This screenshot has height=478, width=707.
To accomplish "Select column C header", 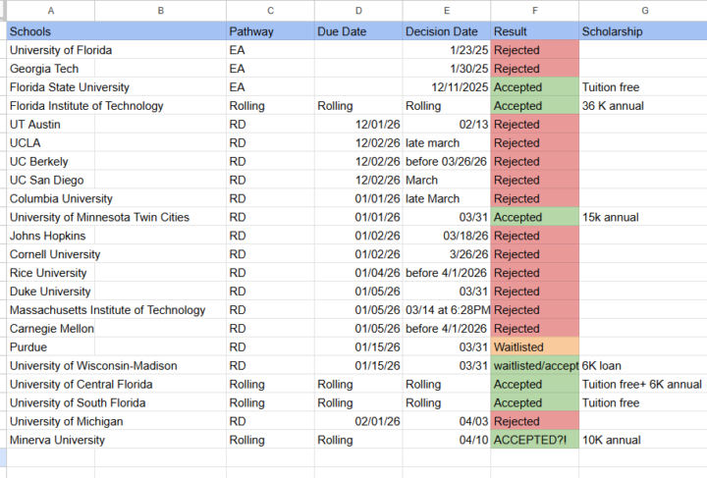I will [271, 11].
